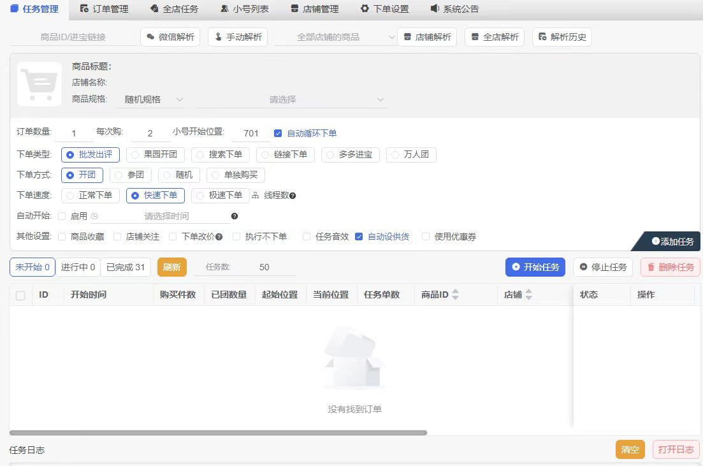The height and width of the screenshot is (466, 703).
Task: Choose the 单独购买 order method
Action: [236, 175]
